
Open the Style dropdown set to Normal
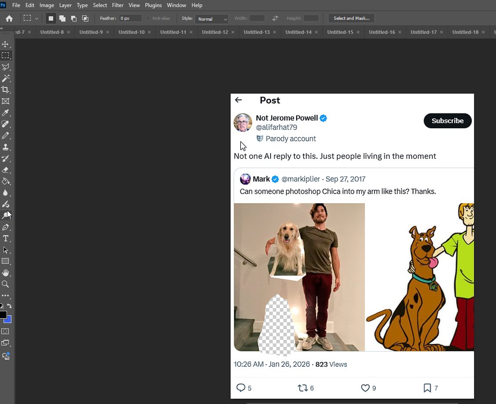pyautogui.click(x=212, y=19)
